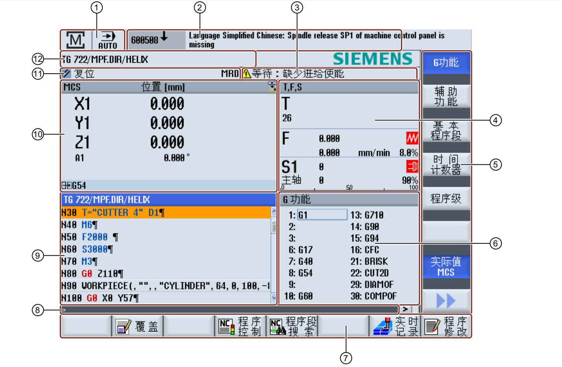Open the 辅助功能 softkey
Screen dimensions: 562x367
446,96
